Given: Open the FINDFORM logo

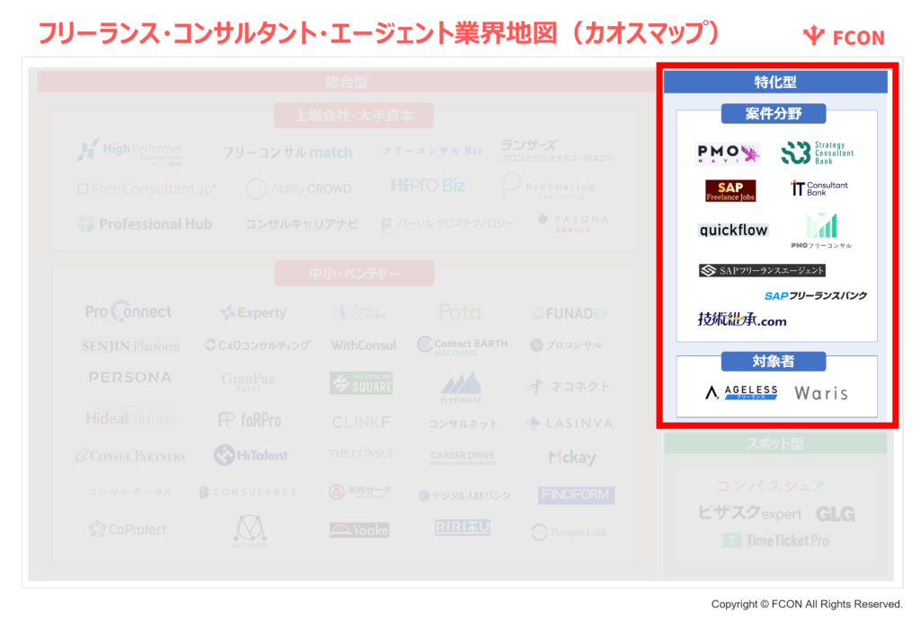Looking at the screenshot, I should coord(576,495).
